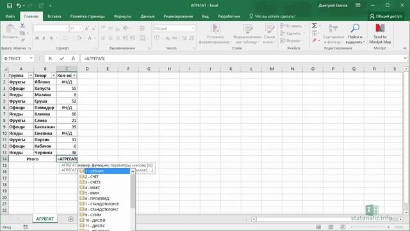Screen dimensions: 410x231
Task: Click the Undo arrow icon
Action: [x=19, y=6]
